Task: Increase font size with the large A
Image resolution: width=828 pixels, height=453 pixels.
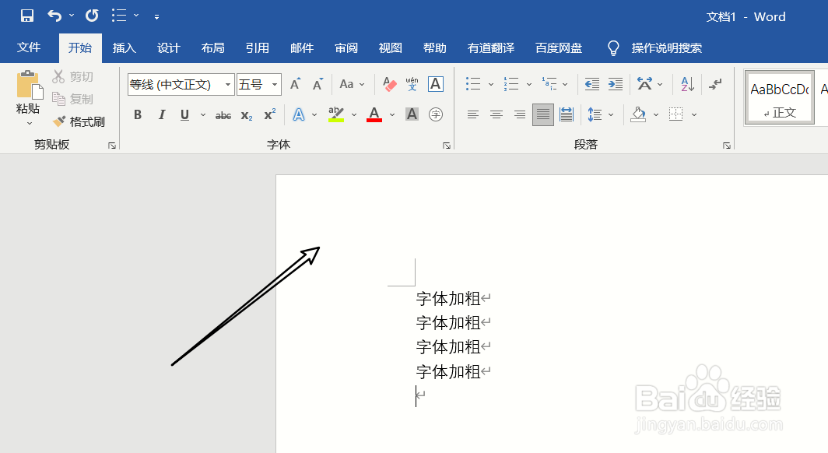Action: [x=295, y=84]
